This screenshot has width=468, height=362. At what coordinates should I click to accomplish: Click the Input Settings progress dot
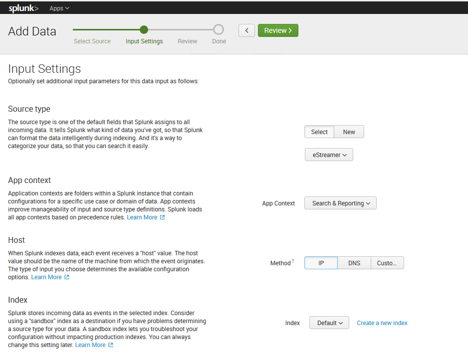pyautogui.click(x=144, y=29)
